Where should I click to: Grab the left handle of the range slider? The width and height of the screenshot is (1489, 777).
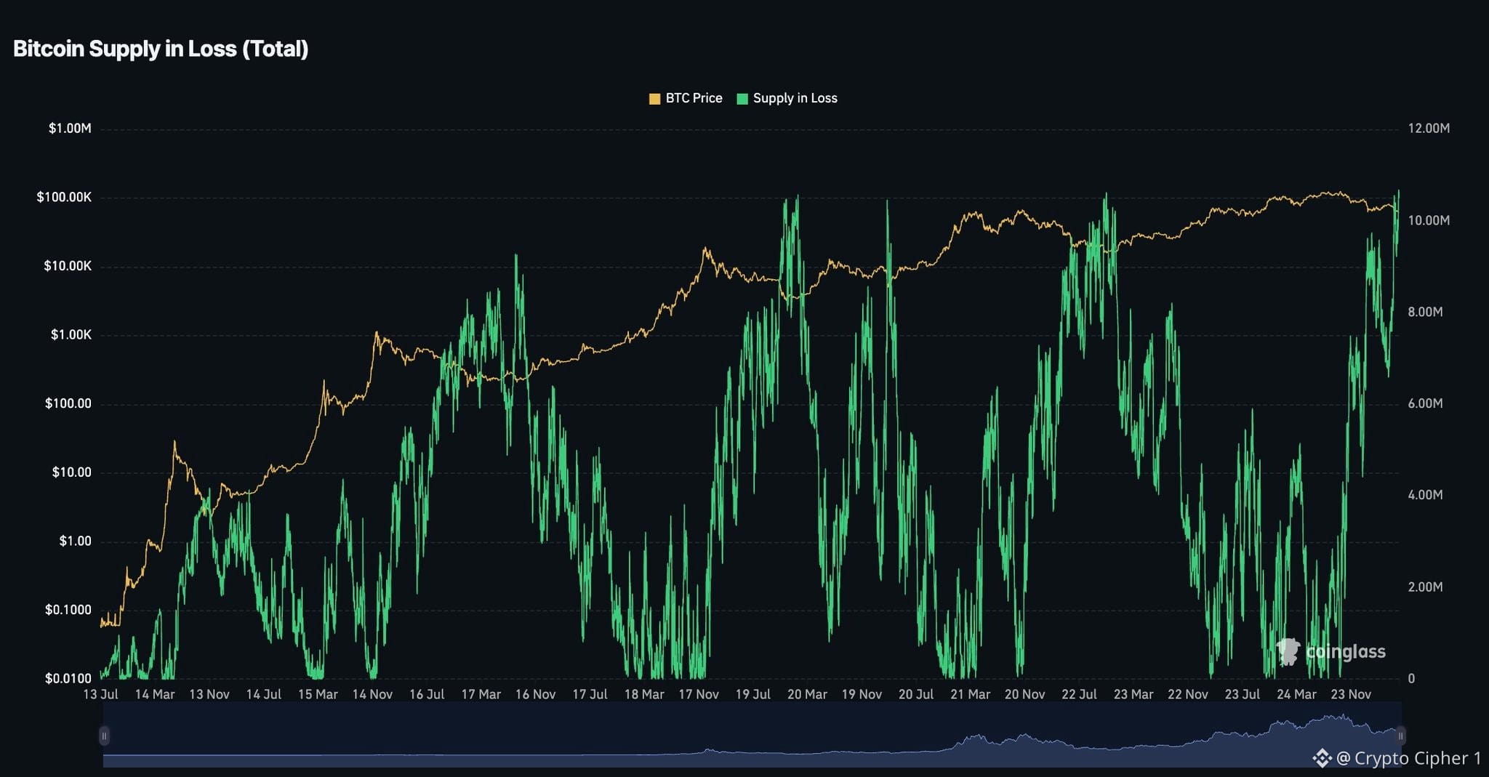(x=104, y=736)
